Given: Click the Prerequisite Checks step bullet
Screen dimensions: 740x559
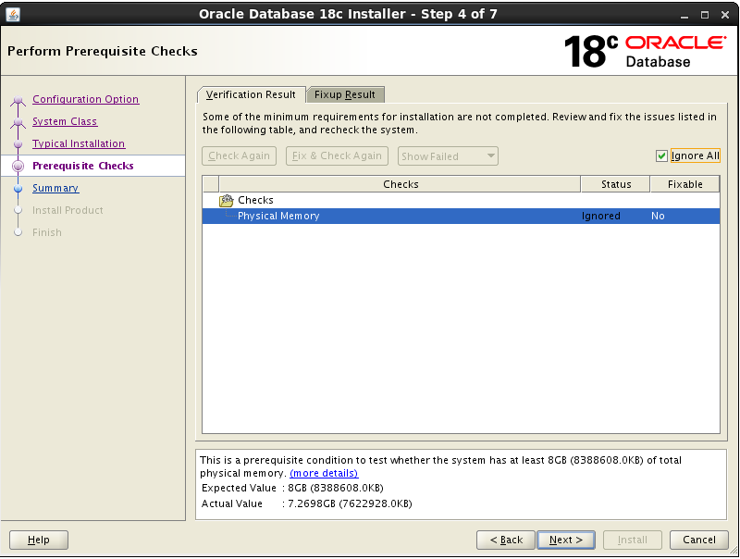Looking at the screenshot, I should point(18,166).
